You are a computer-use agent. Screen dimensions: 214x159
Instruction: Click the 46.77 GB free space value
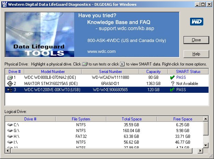(183, 142)
